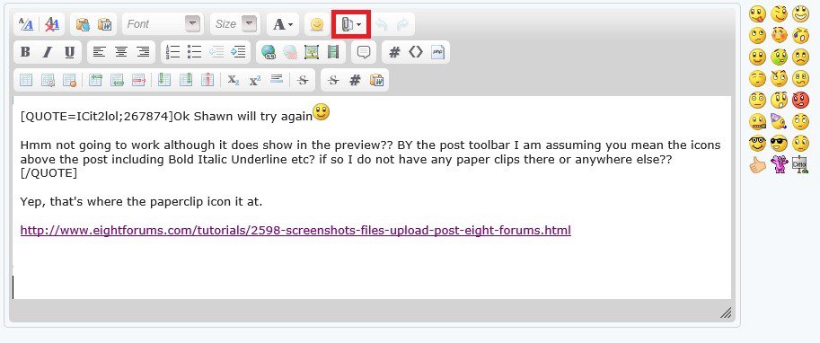Open the eightforums tutorial link
The image size is (820, 343).
point(295,230)
